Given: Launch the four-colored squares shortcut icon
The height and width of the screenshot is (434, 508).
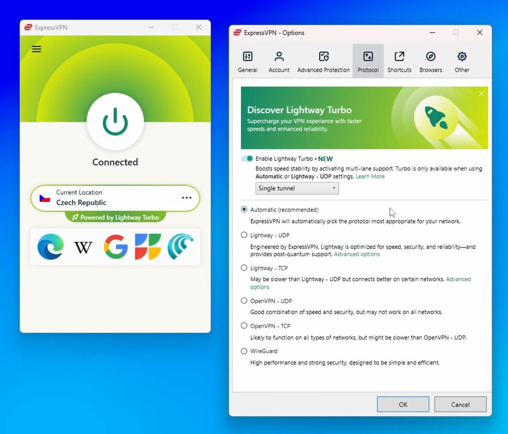Looking at the screenshot, I should click(x=148, y=247).
